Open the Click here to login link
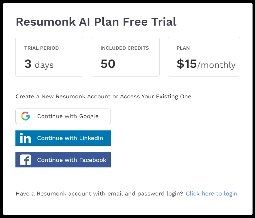The width and height of the screenshot is (255, 218). point(211,194)
